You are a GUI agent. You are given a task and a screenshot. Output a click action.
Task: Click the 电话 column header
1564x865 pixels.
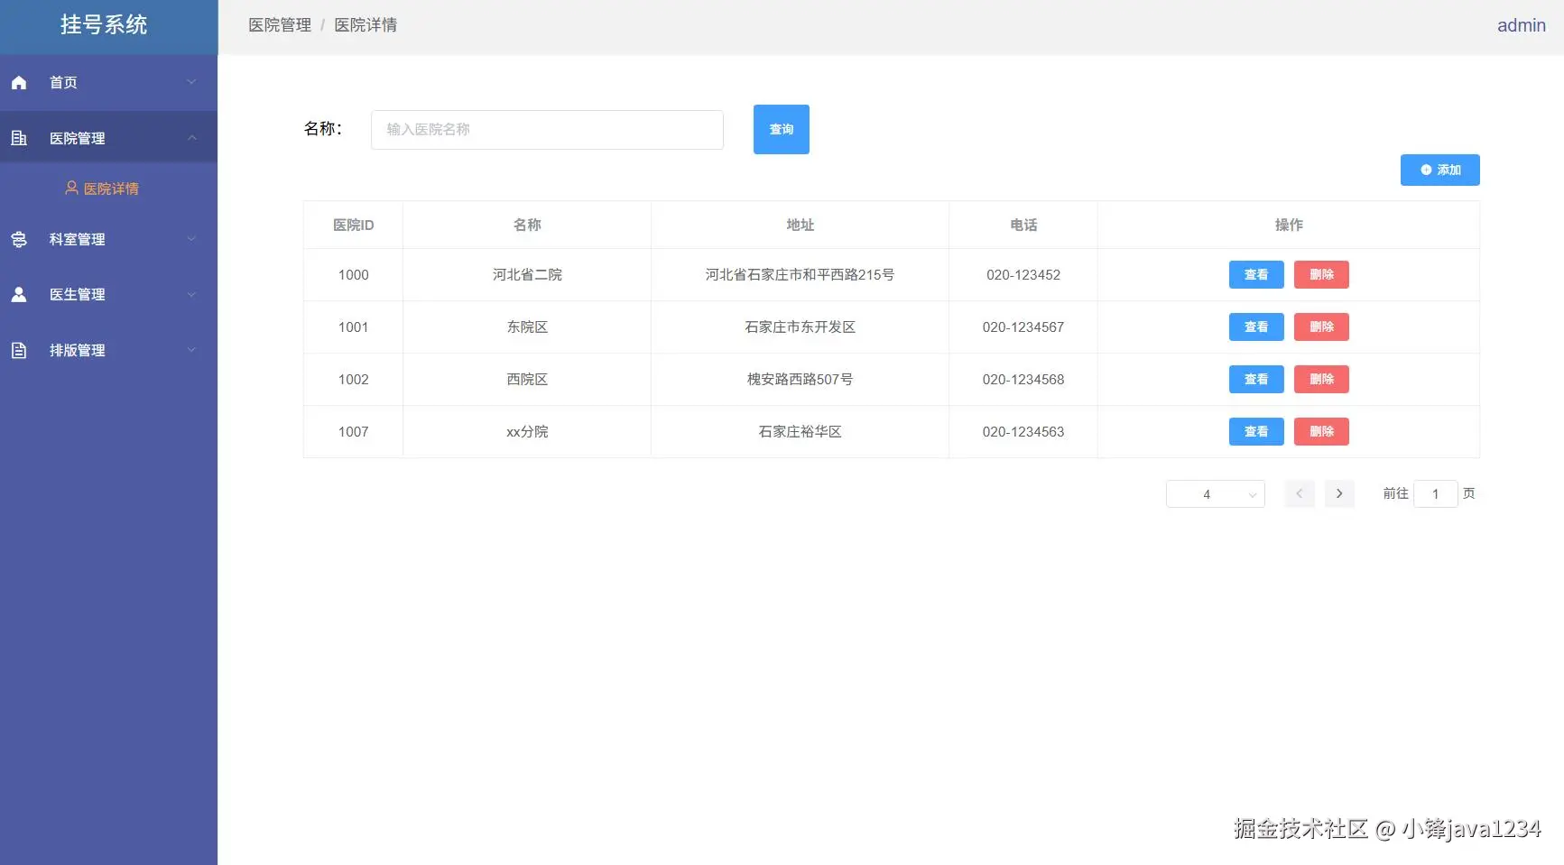[1023, 225]
